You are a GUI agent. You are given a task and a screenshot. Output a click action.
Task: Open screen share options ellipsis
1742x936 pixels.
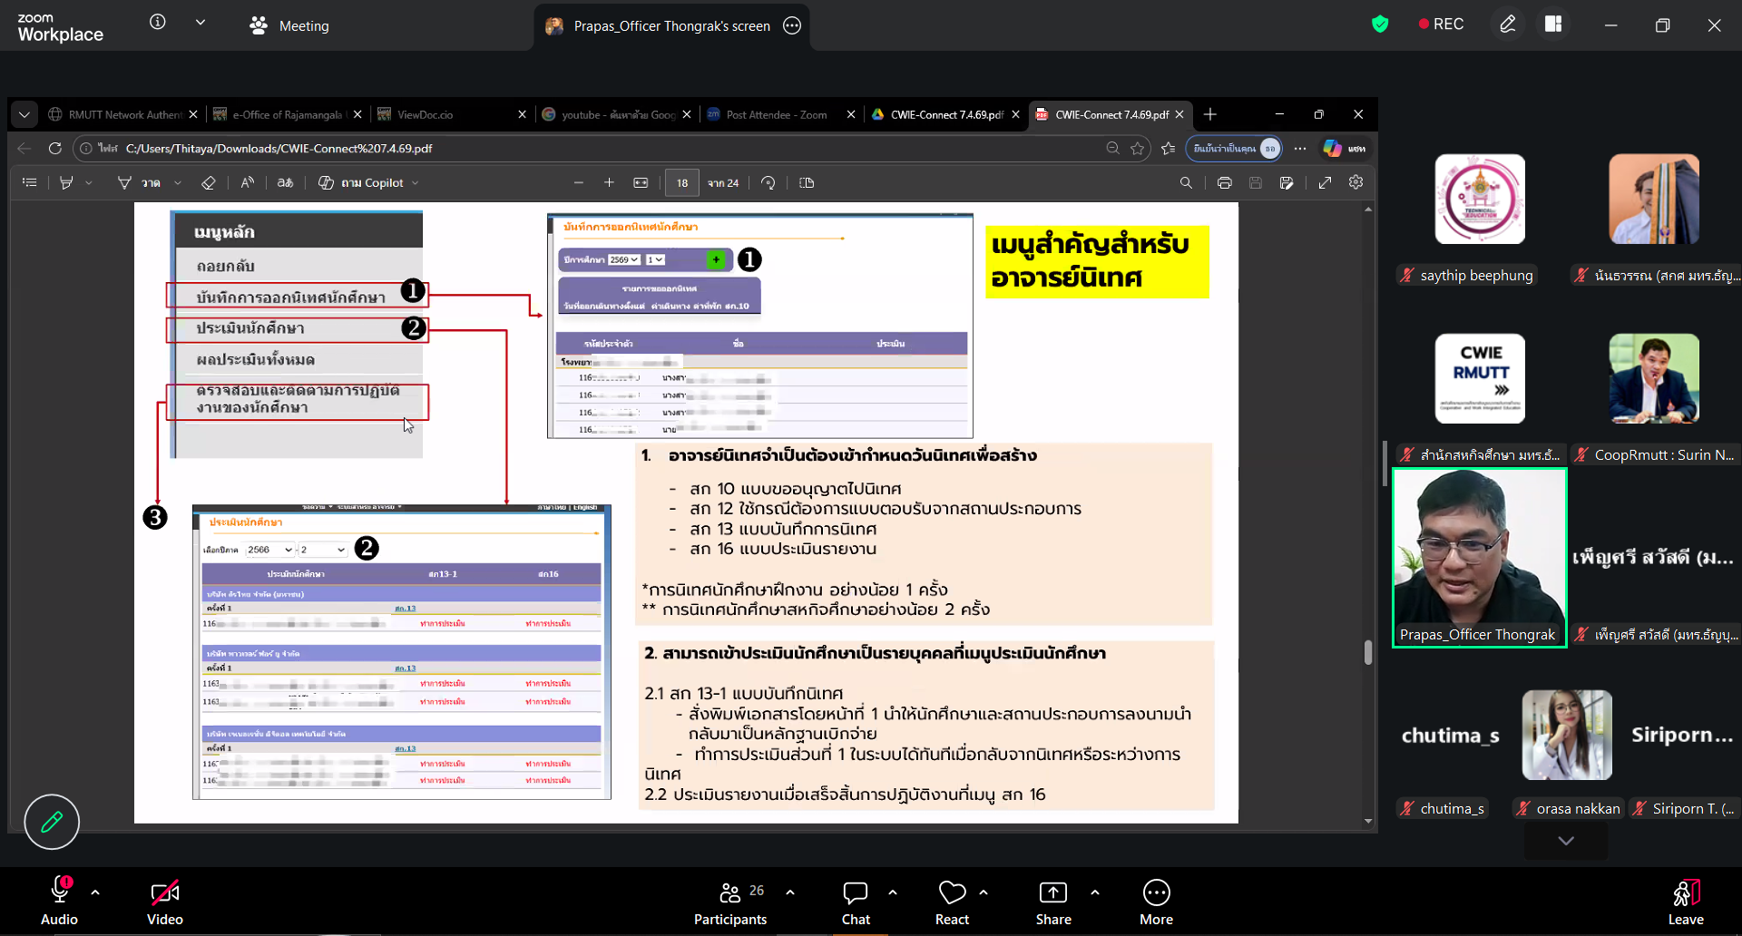tap(792, 26)
